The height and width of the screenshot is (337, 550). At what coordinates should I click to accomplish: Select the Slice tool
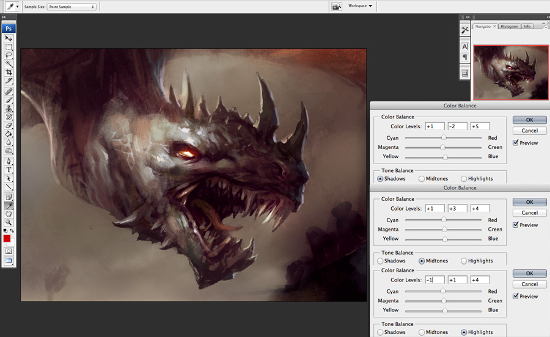(9, 81)
